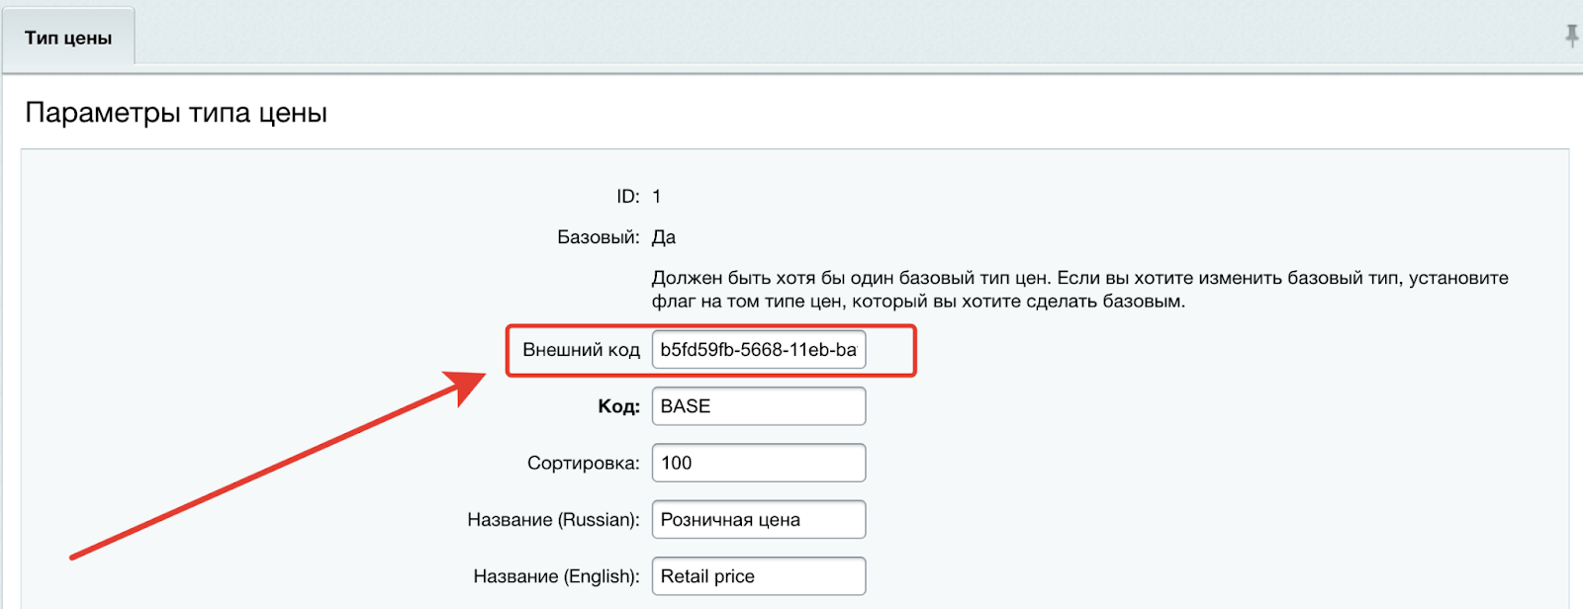Click the Название (English): label
This screenshot has width=1583, height=609.
(x=557, y=576)
